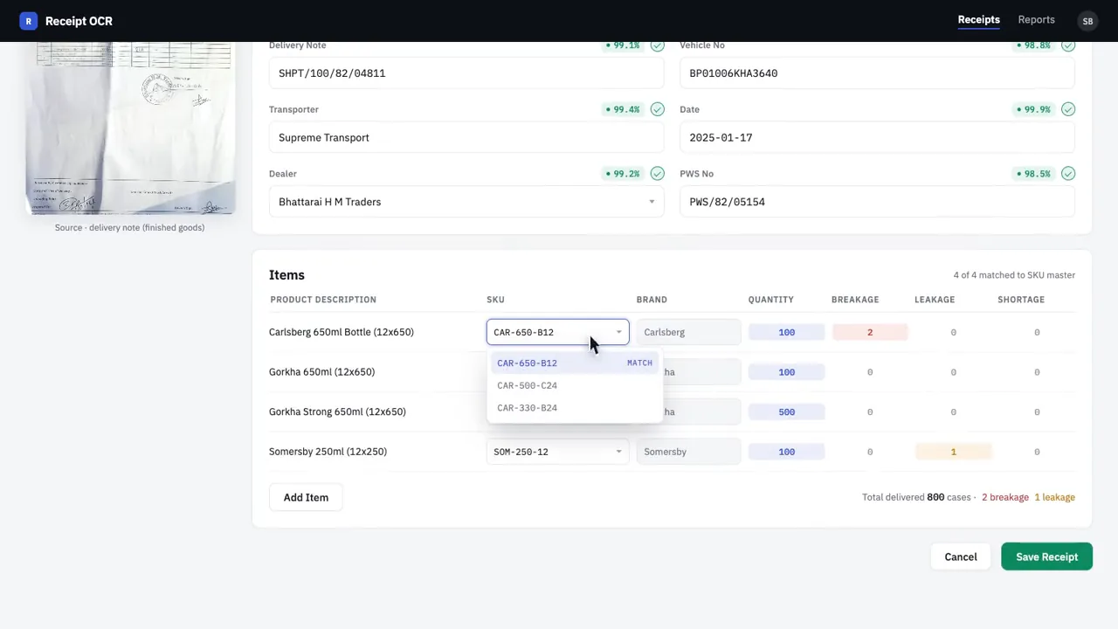Image resolution: width=1118 pixels, height=629 pixels.
Task: Click the Somersby row leakage value 1
Action: click(x=953, y=452)
